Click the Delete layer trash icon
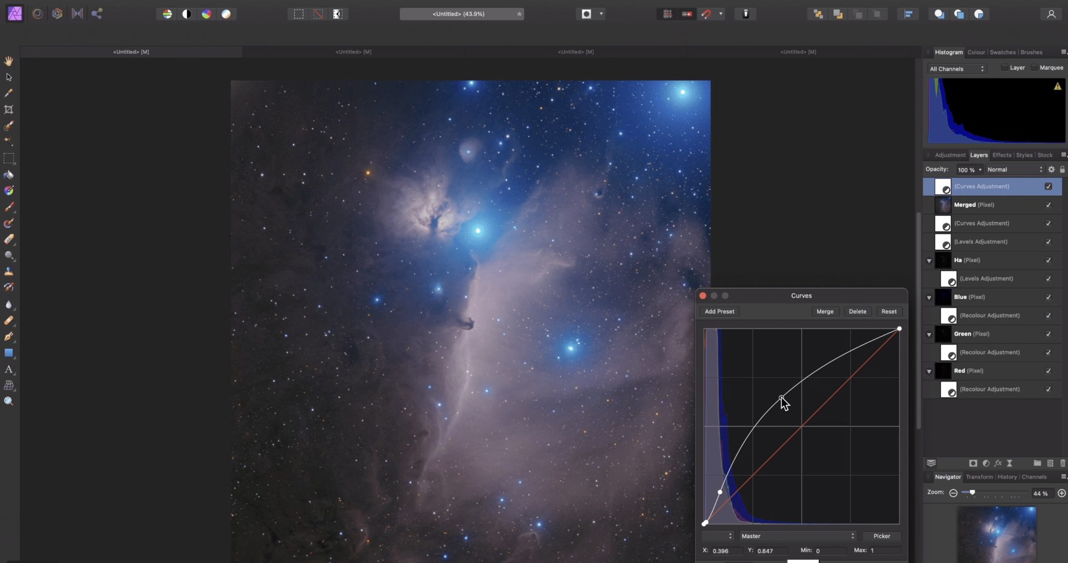1068x563 pixels. pos(1062,463)
